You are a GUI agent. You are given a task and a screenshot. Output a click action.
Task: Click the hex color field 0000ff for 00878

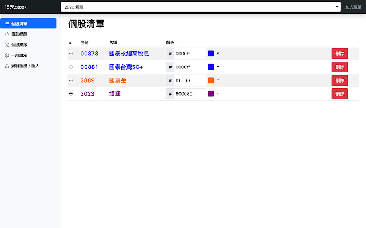[190, 54]
